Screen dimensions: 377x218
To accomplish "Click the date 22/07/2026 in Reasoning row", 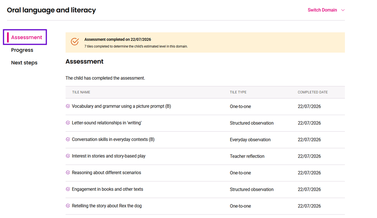I will (309, 172).
